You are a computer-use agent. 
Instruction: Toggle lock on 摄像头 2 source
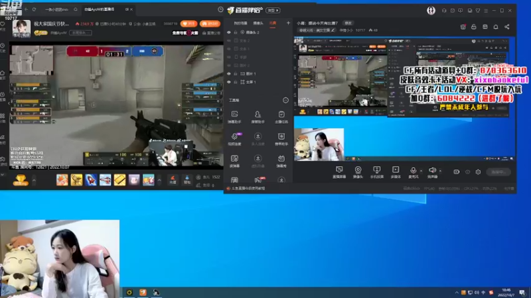pyautogui.click(x=236, y=32)
